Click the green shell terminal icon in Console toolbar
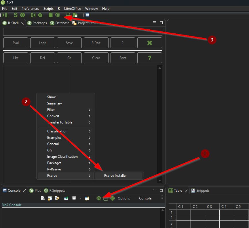249x228 pixels. [x=106, y=198]
